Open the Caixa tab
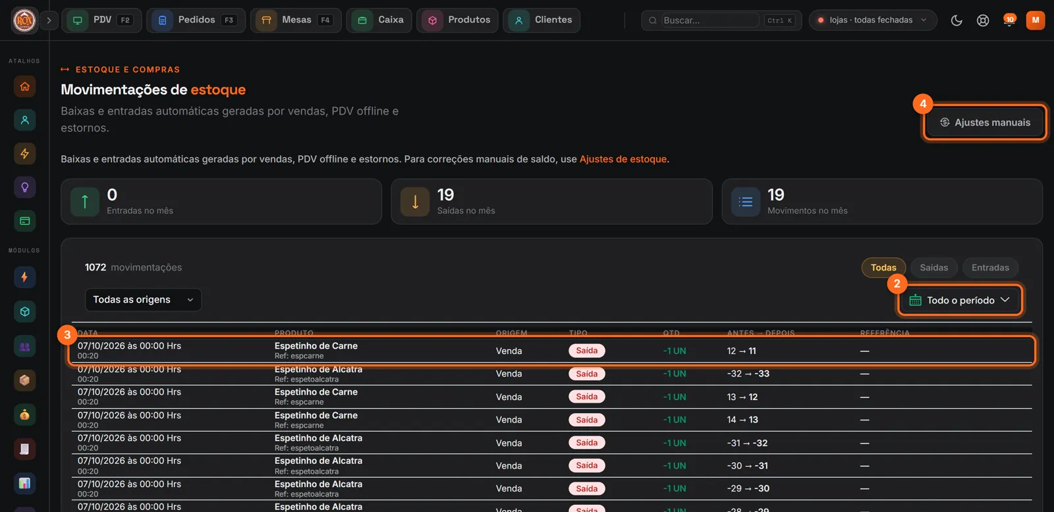The width and height of the screenshot is (1054, 512). point(379,20)
